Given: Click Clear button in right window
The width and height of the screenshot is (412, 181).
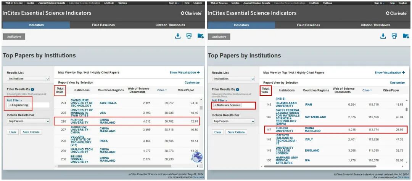Looking at the screenshot, I should pyautogui.click(x=218, y=132).
